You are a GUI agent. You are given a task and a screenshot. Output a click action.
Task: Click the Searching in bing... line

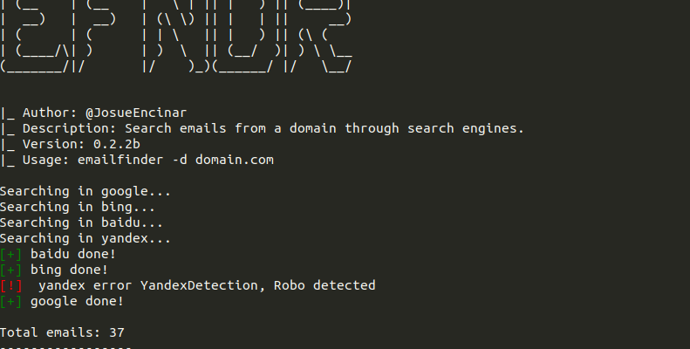click(x=78, y=208)
